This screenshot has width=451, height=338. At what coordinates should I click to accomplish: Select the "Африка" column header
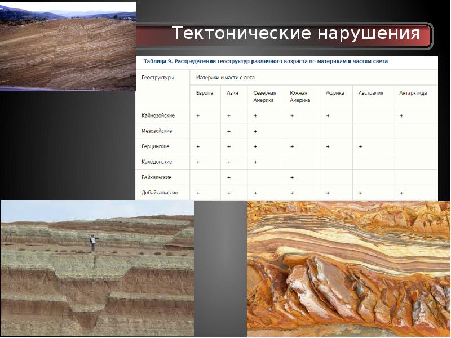point(335,93)
